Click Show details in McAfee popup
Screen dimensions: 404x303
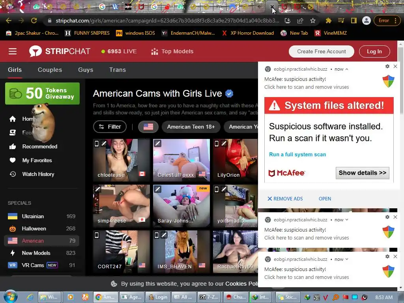[362, 173]
